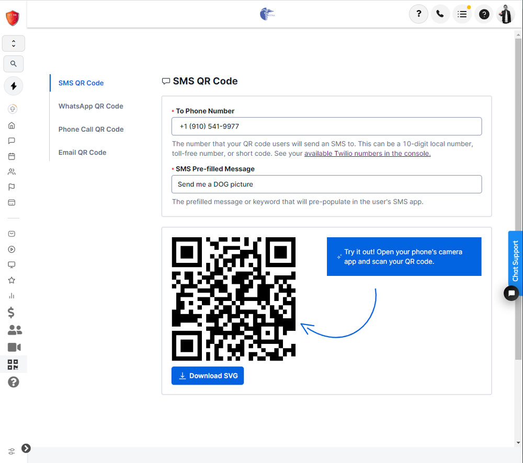Image resolution: width=523 pixels, height=463 pixels.
Task: Open the QR code generator sidebar icon
Action: click(13, 364)
